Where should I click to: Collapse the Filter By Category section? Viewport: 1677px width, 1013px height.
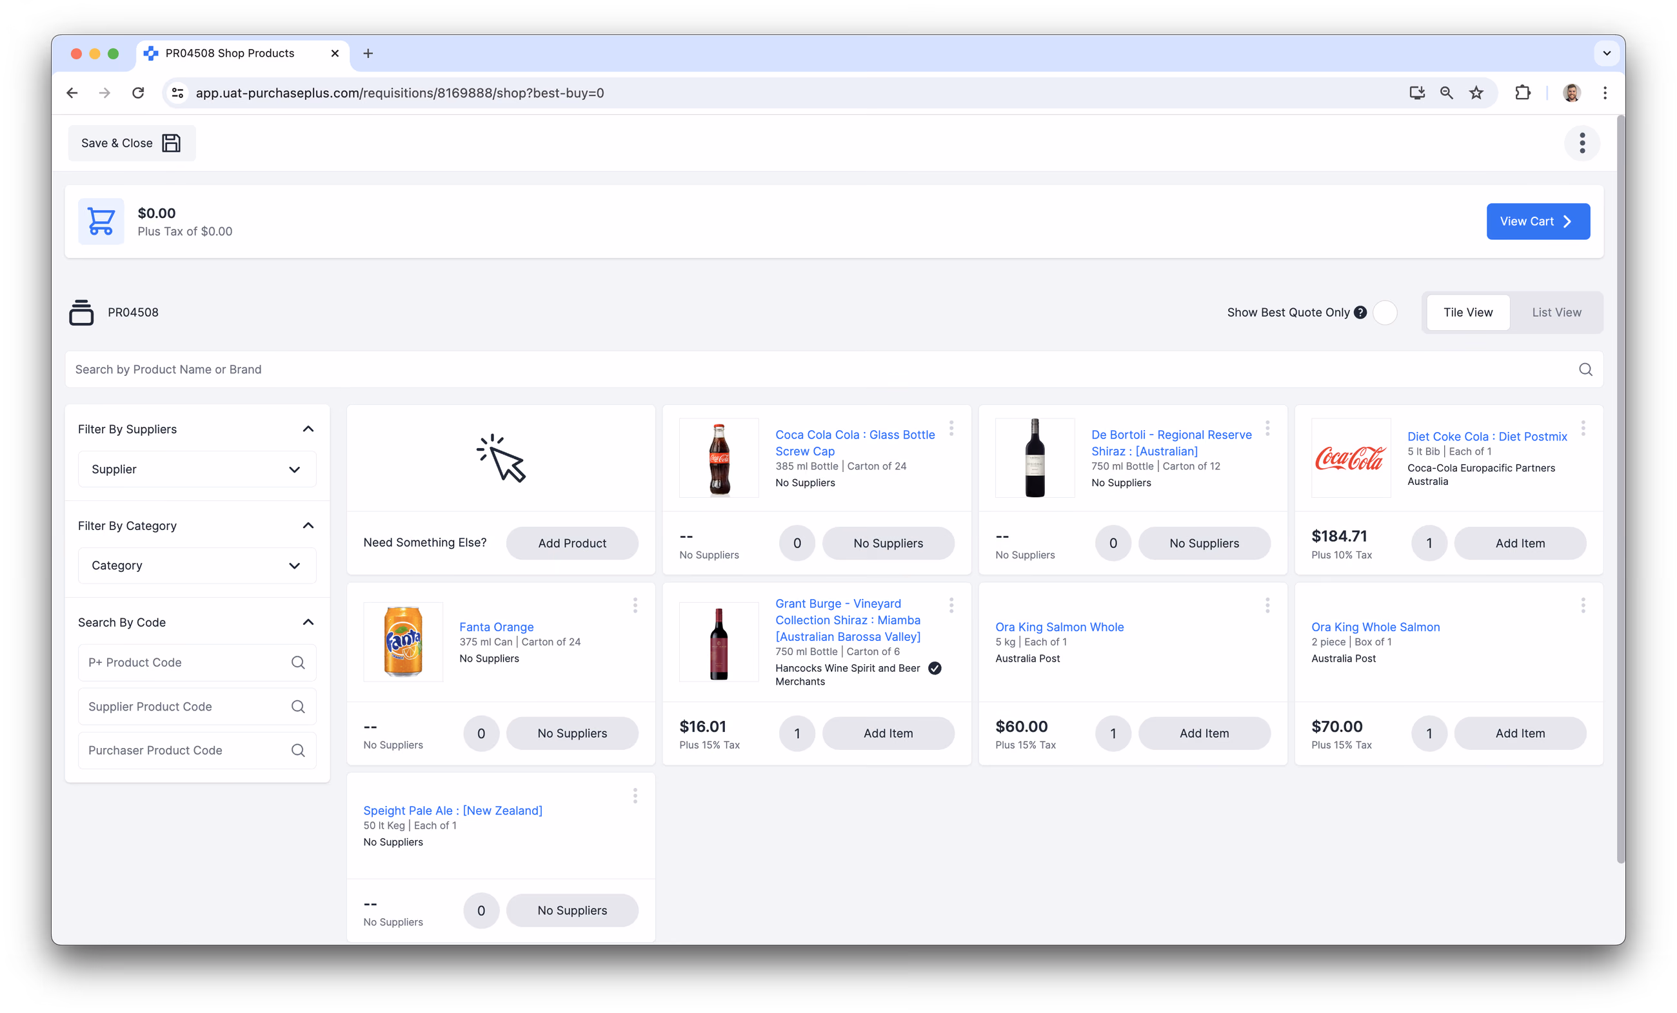308,526
